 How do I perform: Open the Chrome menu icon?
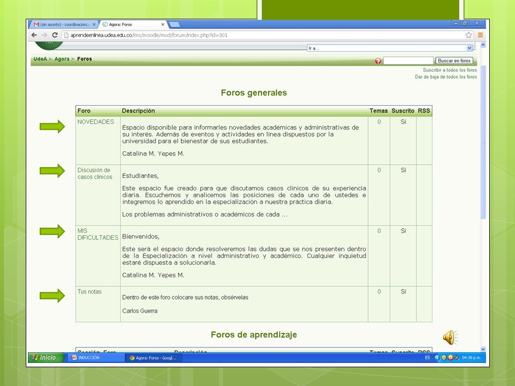coord(480,35)
